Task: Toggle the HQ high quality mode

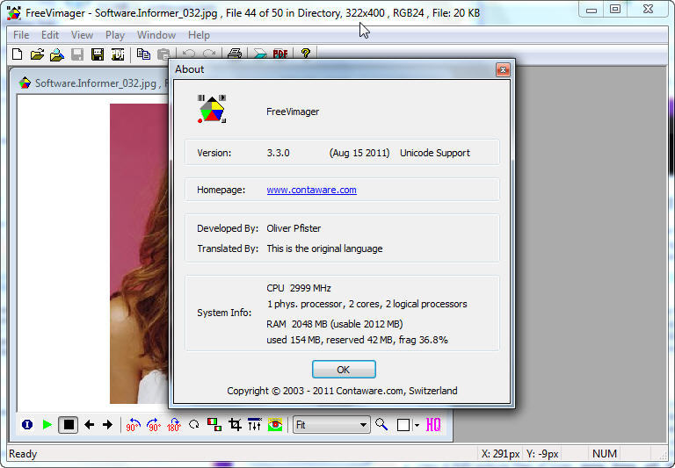Action: (x=433, y=425)
